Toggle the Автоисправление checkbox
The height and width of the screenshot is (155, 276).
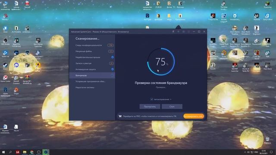(152, 99)
